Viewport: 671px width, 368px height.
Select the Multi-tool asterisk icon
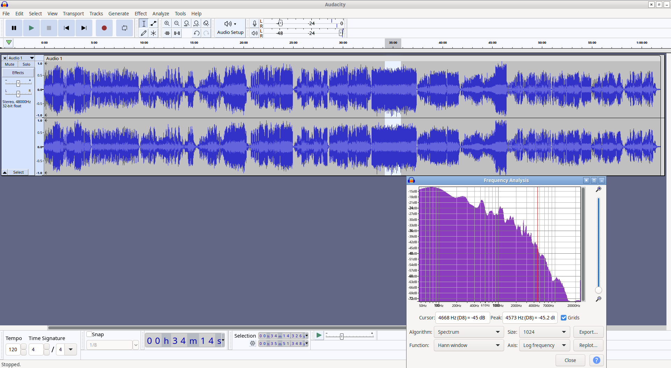click(154, 33)
